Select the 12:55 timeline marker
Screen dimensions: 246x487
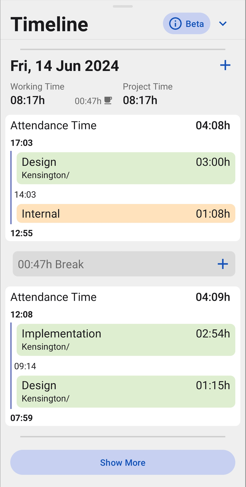click(21, 233)
